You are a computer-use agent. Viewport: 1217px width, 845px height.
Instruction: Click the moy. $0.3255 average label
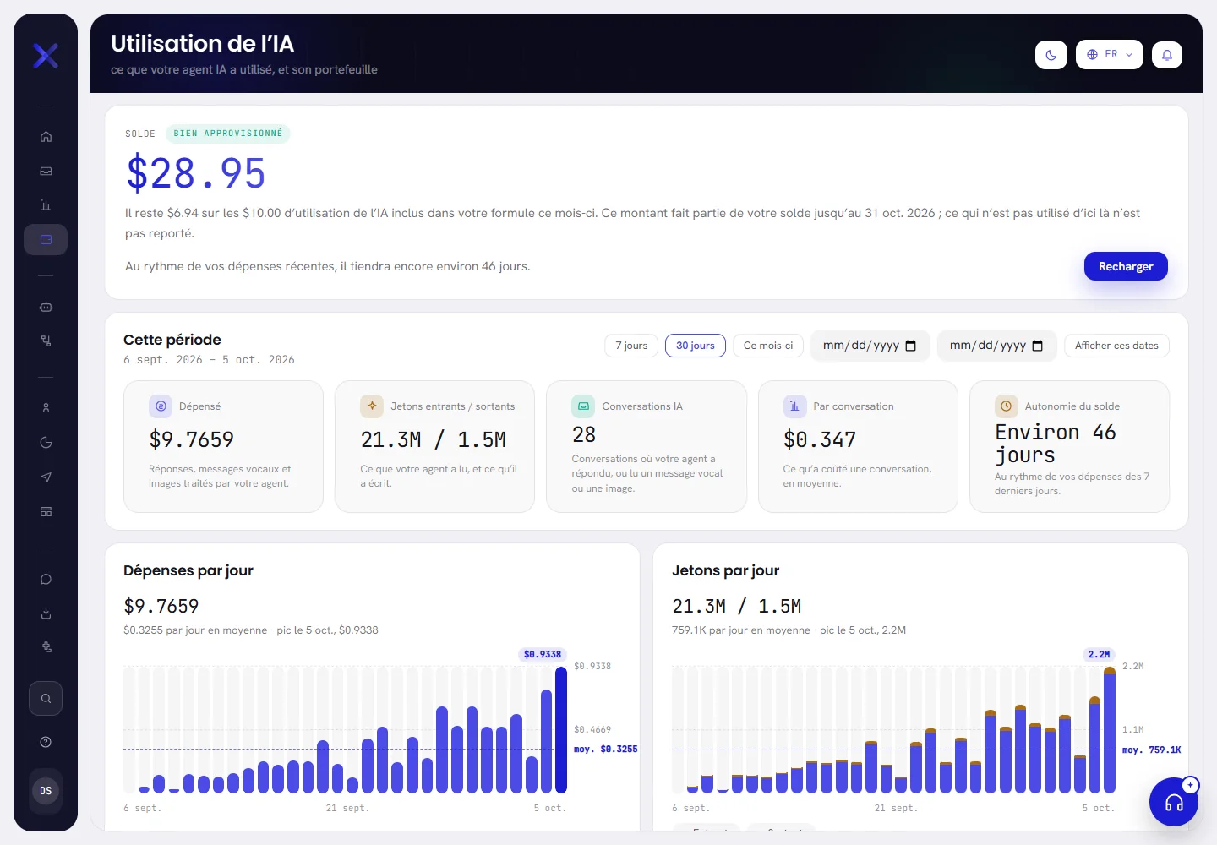click(x=605, y=750)
